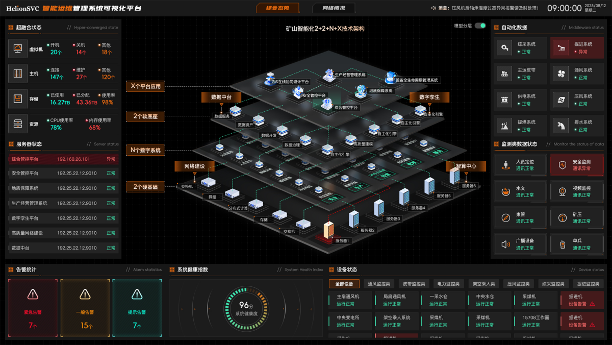Open the 视频监控 webcam icon
This screenshot has height=345, width=612.
562,191
